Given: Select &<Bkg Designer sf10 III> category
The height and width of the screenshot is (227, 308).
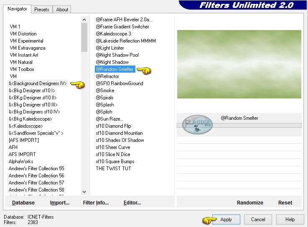Looking at the screenshot, I should pos(33,105).
